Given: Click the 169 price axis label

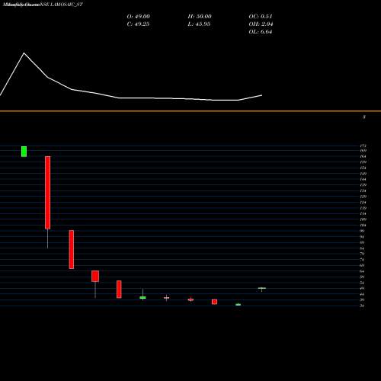Looking at the screenshot, I should point(363,150).
